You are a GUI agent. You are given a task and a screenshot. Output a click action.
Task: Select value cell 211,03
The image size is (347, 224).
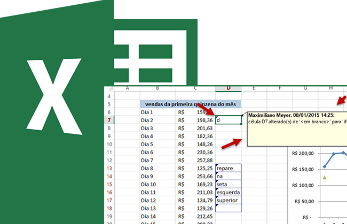point(195,192)
